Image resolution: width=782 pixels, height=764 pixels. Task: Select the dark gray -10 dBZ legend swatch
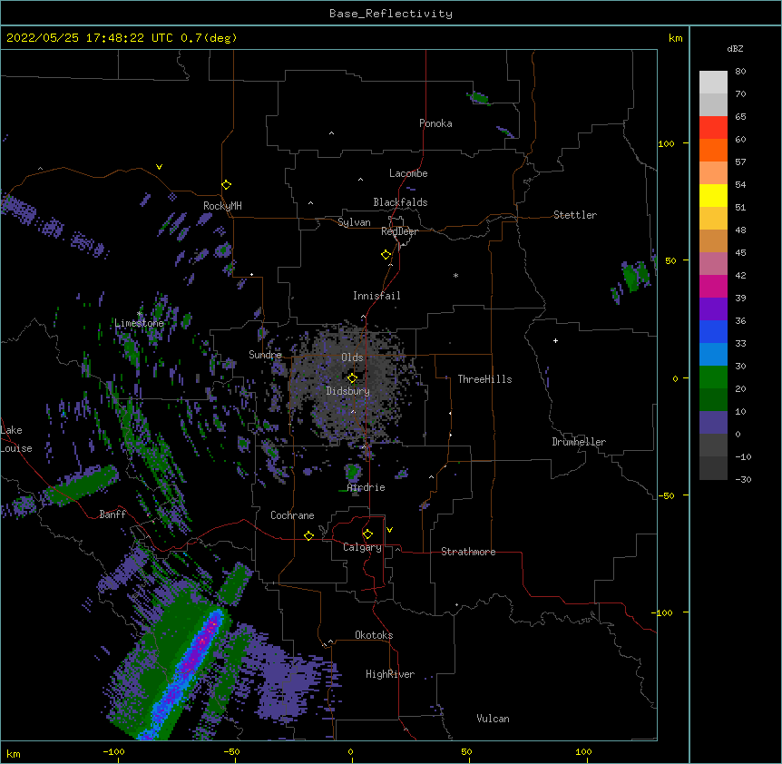click(x=713, y=468)
